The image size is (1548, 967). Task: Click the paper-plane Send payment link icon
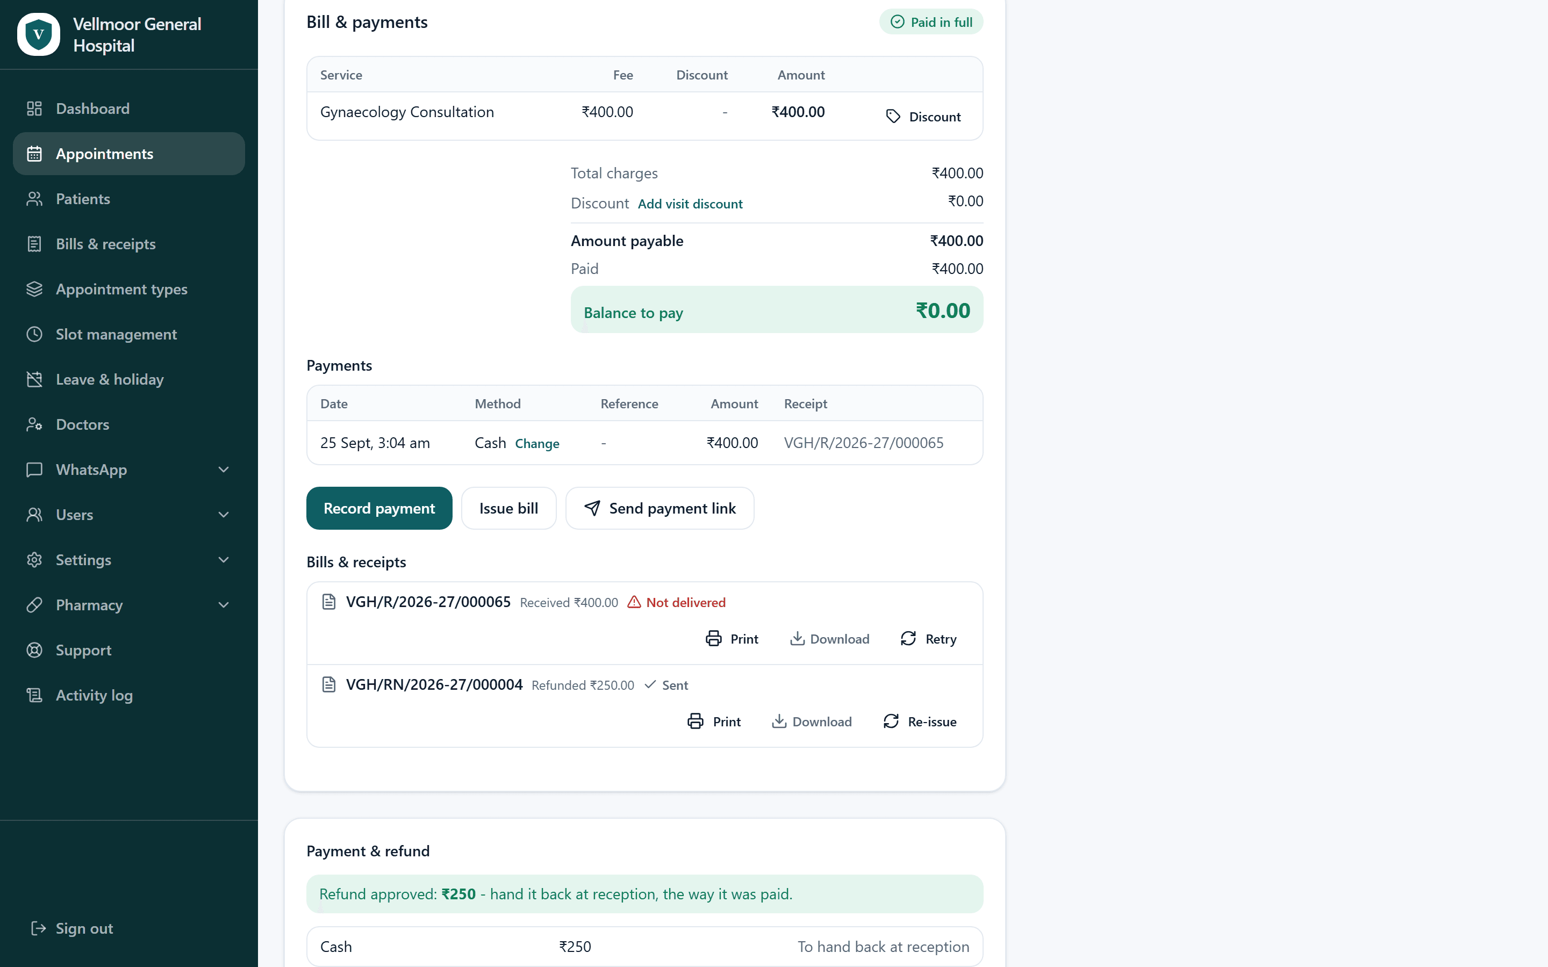592,508
